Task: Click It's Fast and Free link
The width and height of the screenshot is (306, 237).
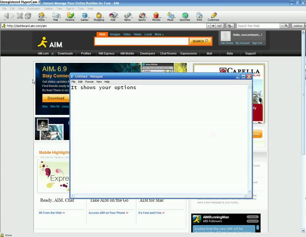Action: click(x=151, y=213)
